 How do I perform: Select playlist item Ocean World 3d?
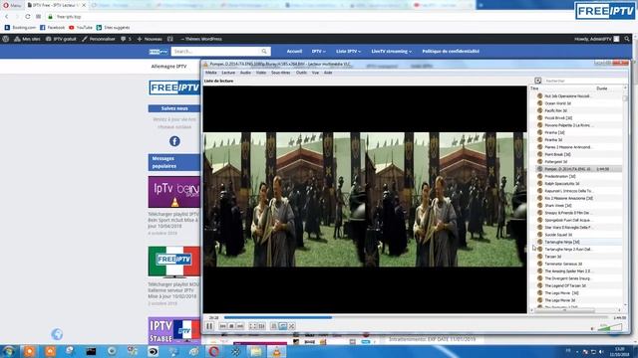(557, 103)
